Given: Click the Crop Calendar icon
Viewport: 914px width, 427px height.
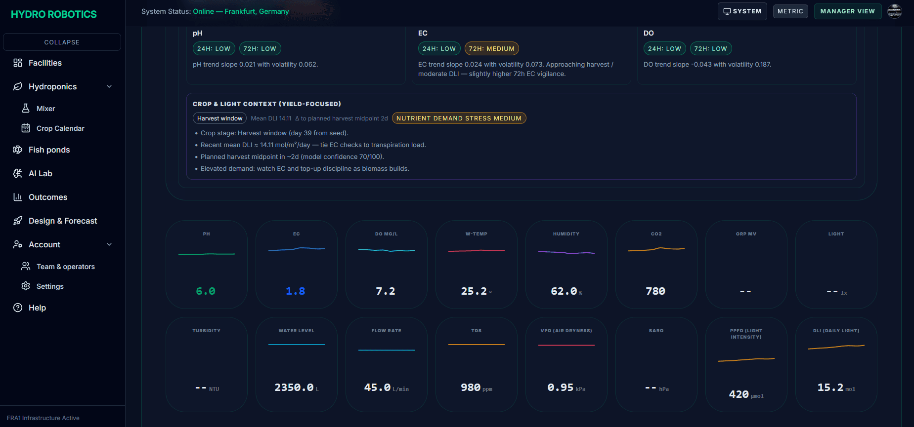Looking at the screenshot, I should pos(26,128).
